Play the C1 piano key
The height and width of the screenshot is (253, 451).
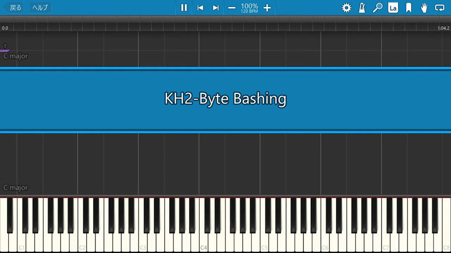point(21,242)
